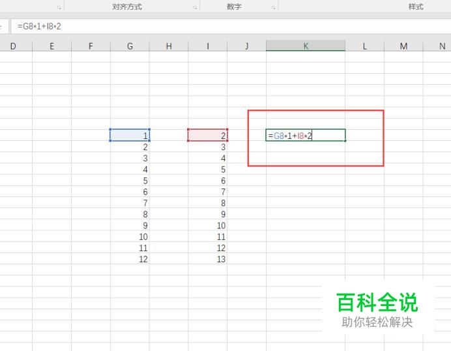Click column G cell containing 9
451x351 pixels.
point(130,226)
